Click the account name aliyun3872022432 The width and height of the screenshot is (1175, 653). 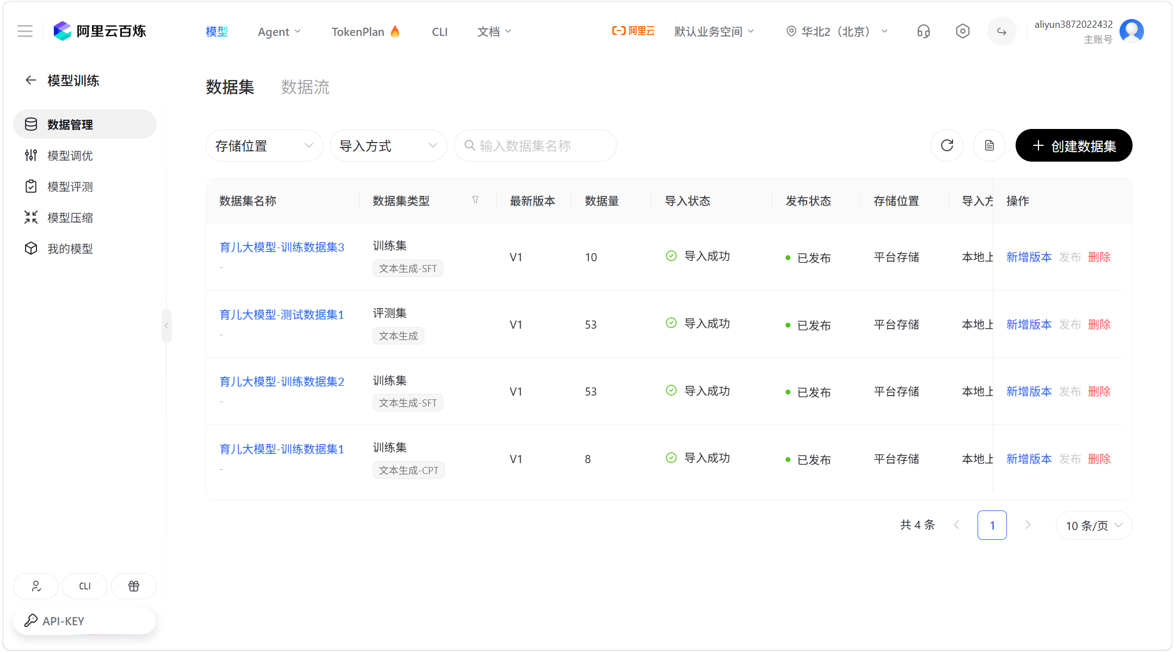(x=1073, y=24)
